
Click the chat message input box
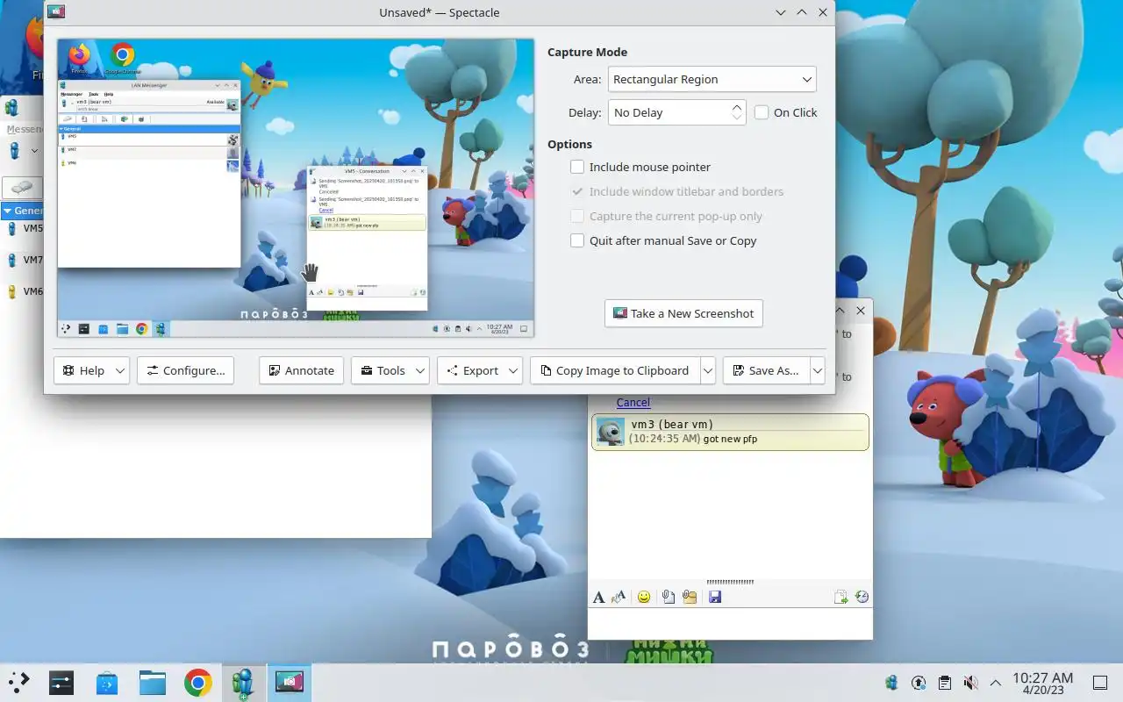[x=730, y=623]
